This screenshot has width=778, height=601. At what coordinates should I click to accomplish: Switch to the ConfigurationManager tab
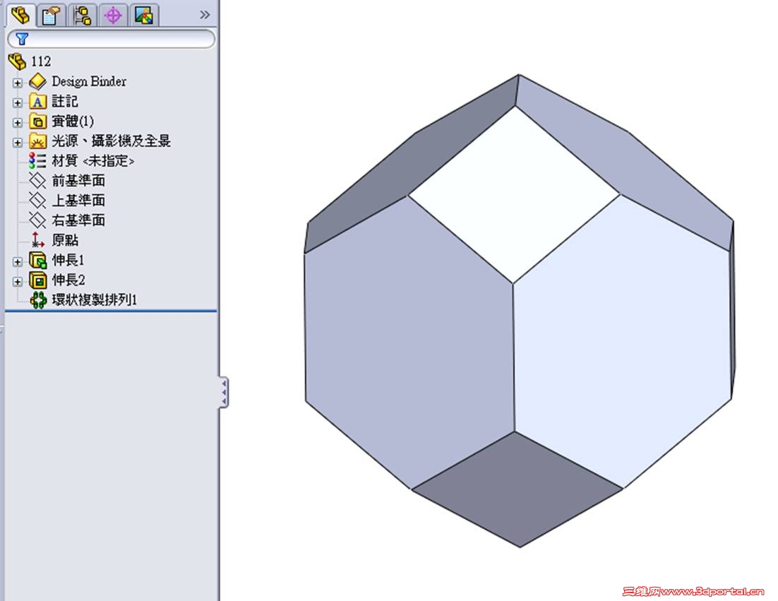82,15
